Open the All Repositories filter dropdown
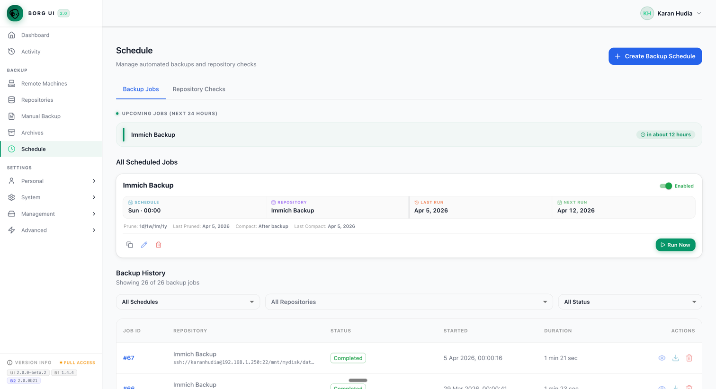The width and height of the screenshot is (716, 389). pyautogui.click(x=409, y=302)
